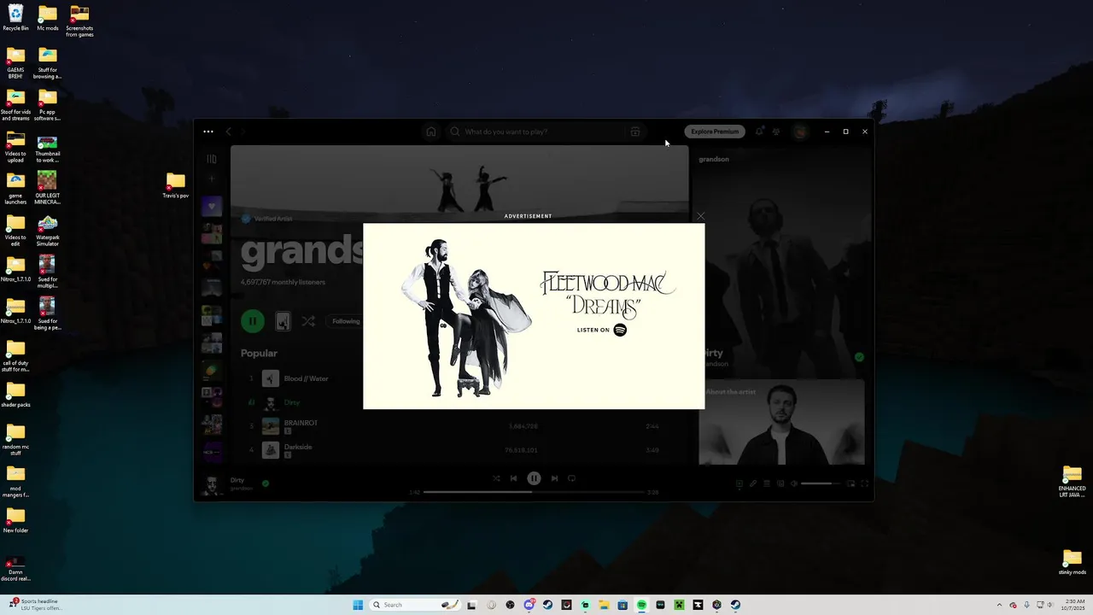Viewport: 1093px width, 615px height.
Task: Toggle the Following button for grandson
Action: (x=346, y=321)
